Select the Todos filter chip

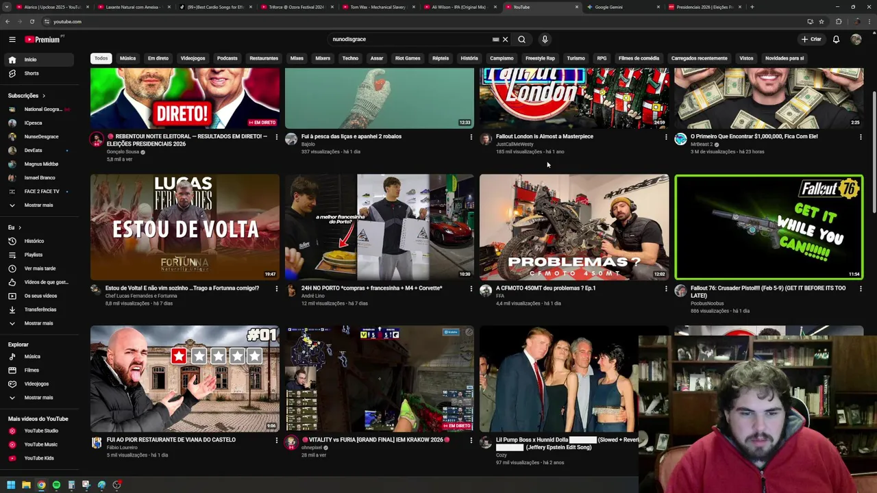click(x=101, y=58)
